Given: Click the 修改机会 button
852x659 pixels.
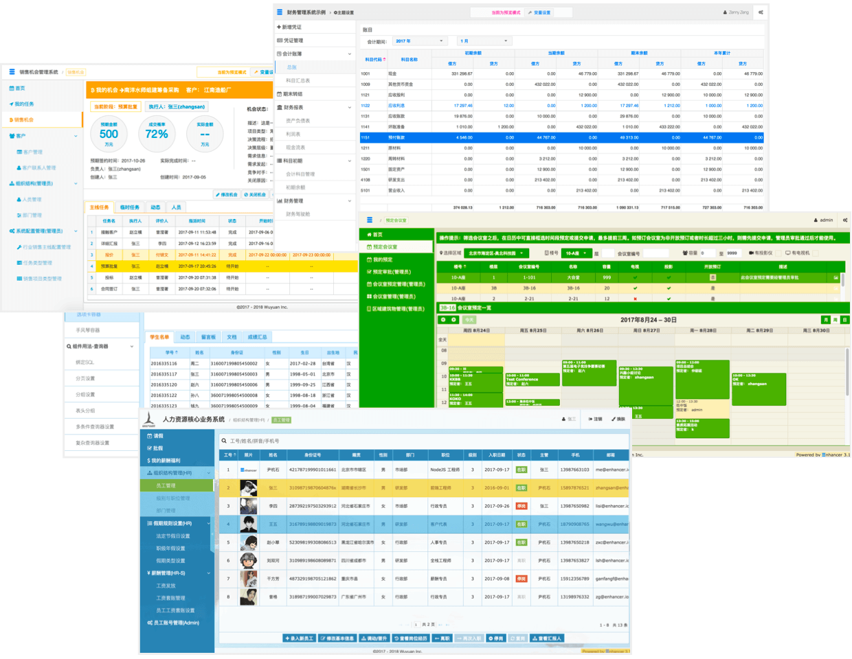Looking at the screenshot, I should click(x=226, y=195).
